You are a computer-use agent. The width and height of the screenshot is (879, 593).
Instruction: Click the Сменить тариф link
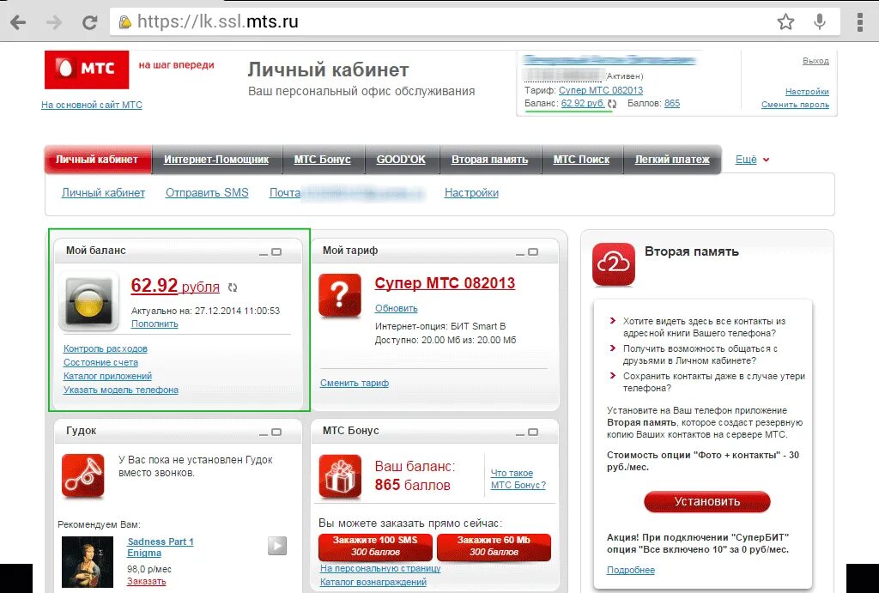[355, 384]
